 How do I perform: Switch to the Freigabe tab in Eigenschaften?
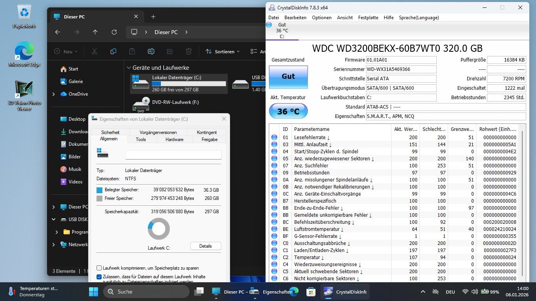click(x=210, y=139)
